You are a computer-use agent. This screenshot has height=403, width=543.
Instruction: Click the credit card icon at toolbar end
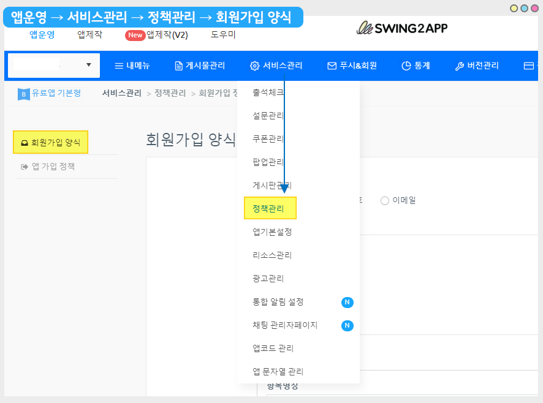(528, 66)
